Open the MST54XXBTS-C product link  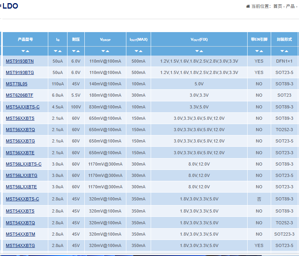(22, 199)
